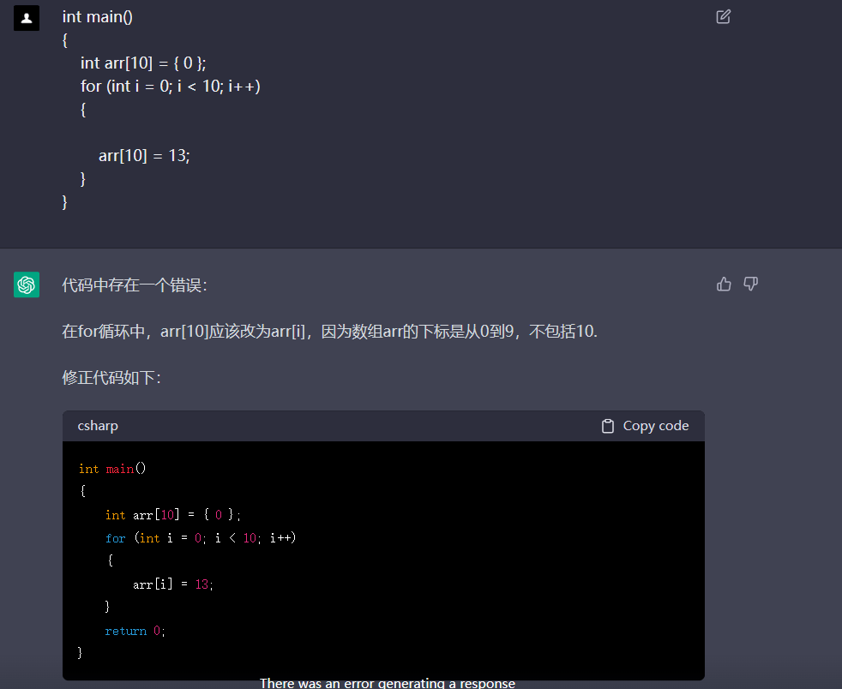
Task: Click "int main()" in the user message
Action: point(97,17)
